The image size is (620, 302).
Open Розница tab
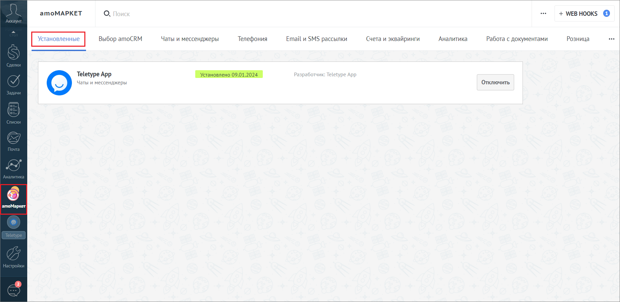[x=578, y=39]
